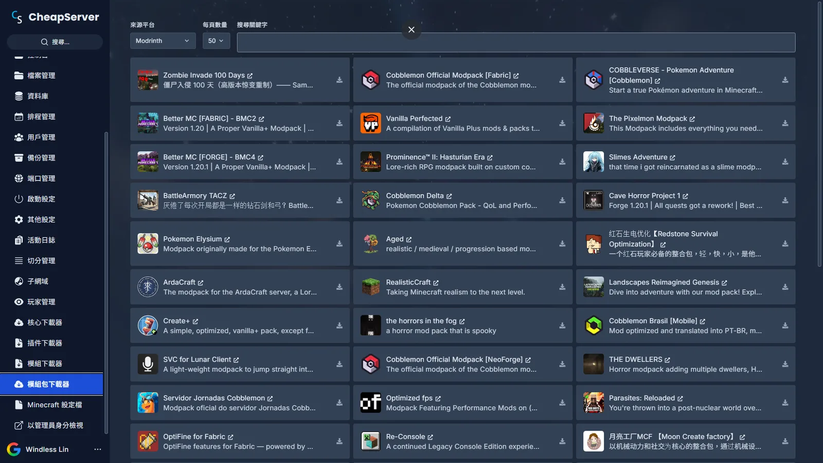This screenshot has width=823, height=463.
Task: Open the Cobblemon Brasil [Mobile] title link
Action: coord(657,321)
